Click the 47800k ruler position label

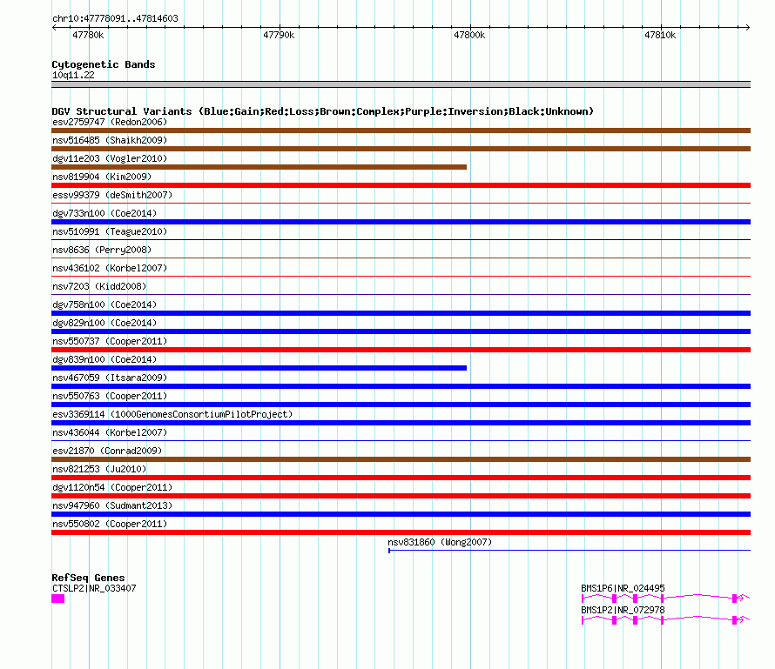pyautogui.click(x=469, y=35)
